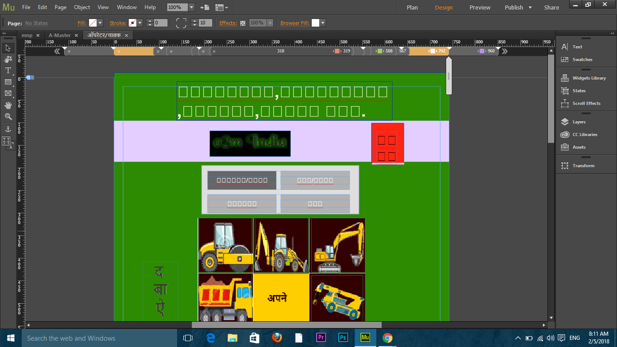Screen dimensions: 617x347
Task: Click the stroke weight input field
Action: coord(160,23)
